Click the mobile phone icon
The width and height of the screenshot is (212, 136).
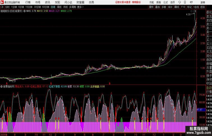185,2
